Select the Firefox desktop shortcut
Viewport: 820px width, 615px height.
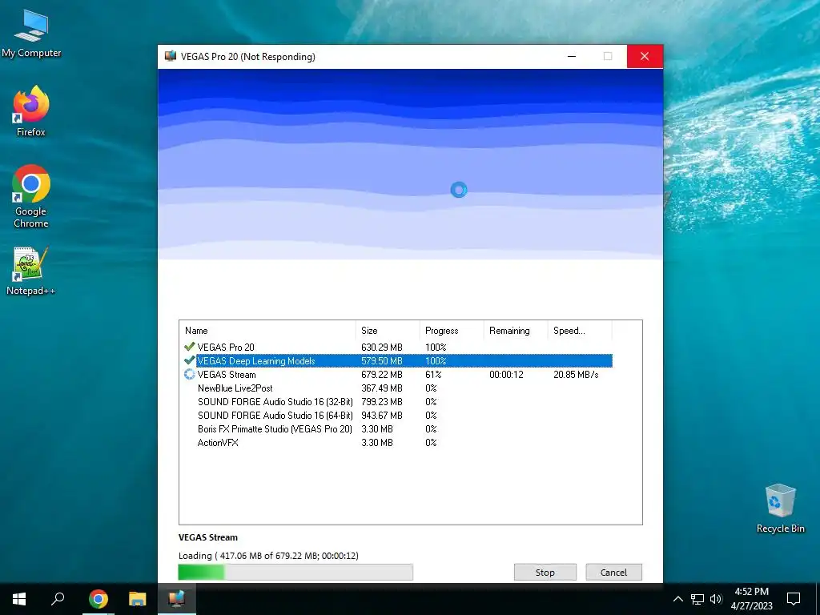(31, 111)
